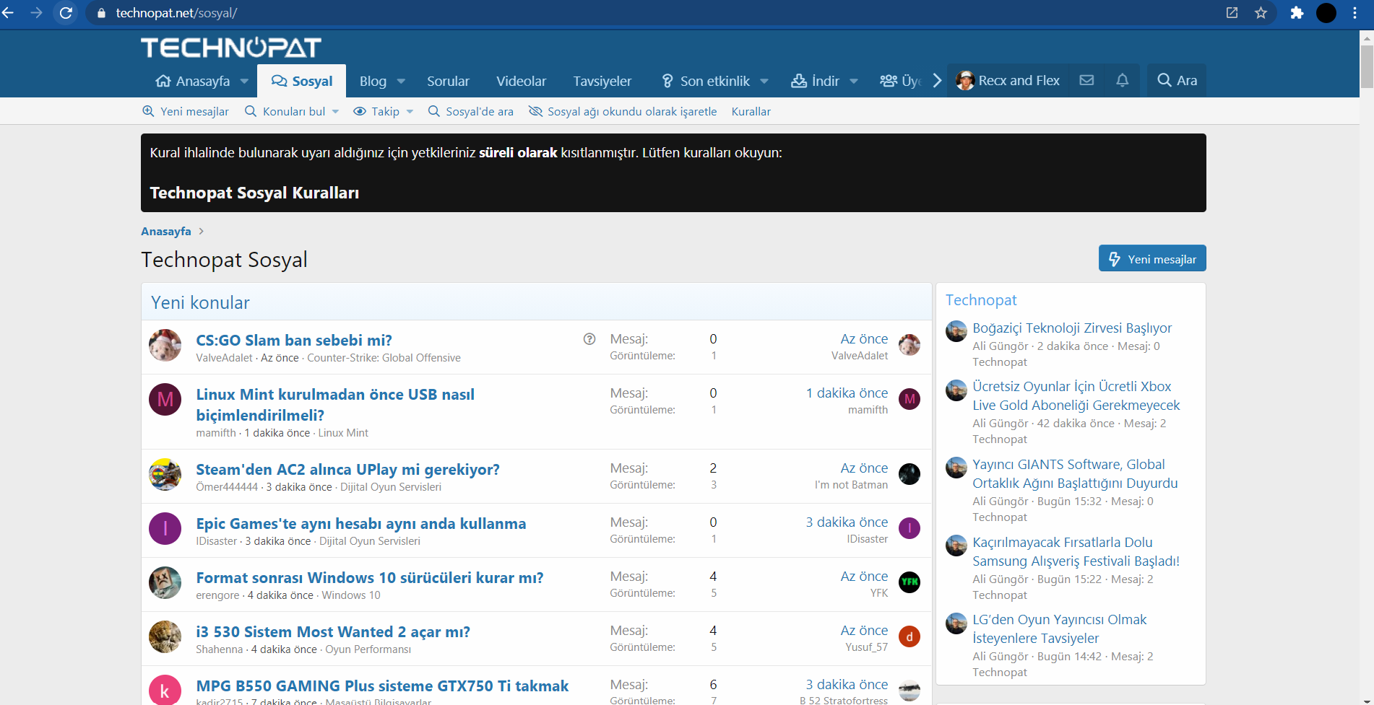Click the Technopat logo

[x=231, y=48]
